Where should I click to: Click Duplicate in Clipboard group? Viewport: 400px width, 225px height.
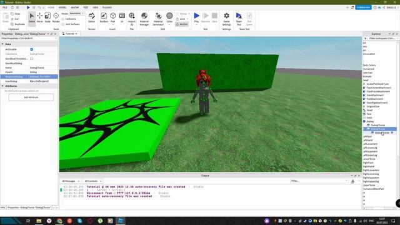coord(18,24)
